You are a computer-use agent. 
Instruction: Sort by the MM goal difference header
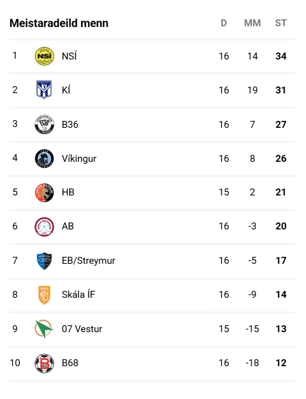(252, 23)
